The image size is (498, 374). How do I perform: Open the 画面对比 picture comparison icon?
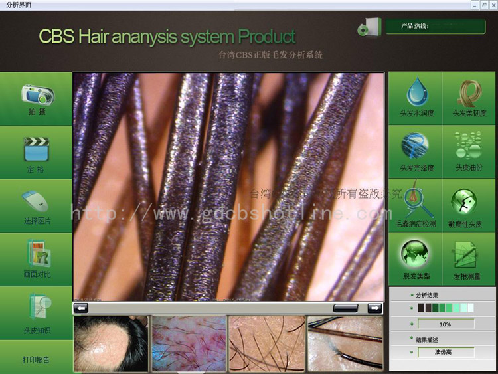click(39, 253)
